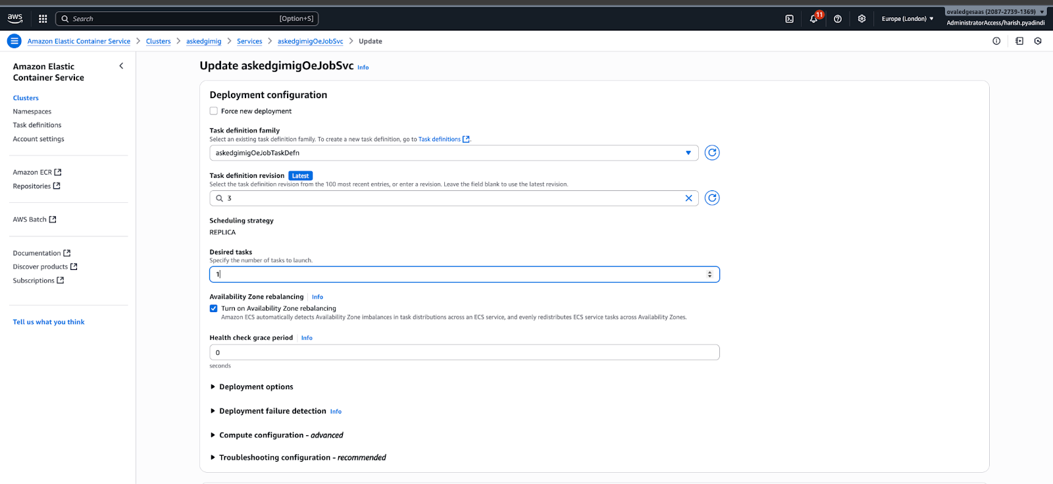The width and height of the screenshot is (1053, 484).
Task: Uncheck Turn on Availability Zone rebalancing
Action: (x=214, y=308)
